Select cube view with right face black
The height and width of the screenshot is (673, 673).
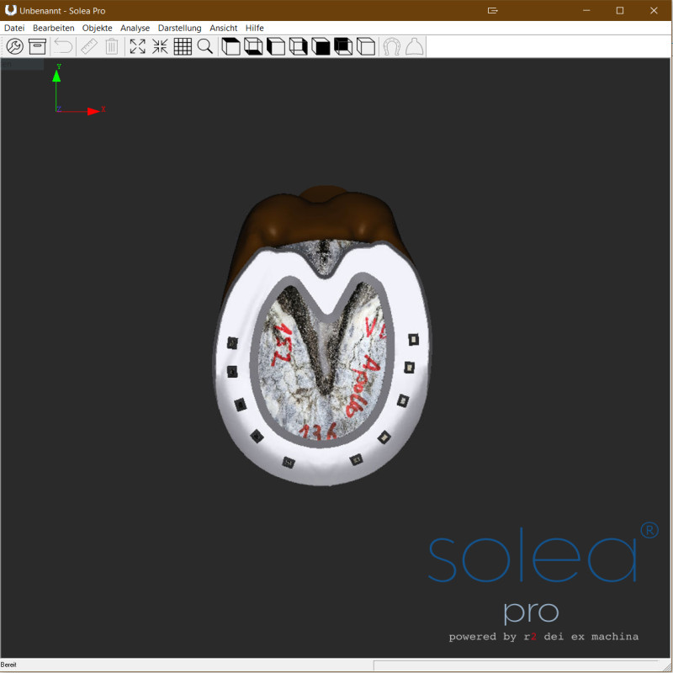[x=298, y=47]
